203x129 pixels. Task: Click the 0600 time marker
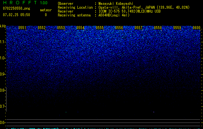click(197, 28)
